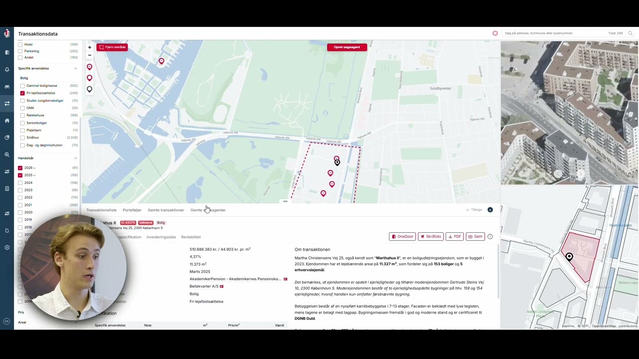Click the address search field
Image resolution: width=639 pixels, height=359 pixels.
point(554,33)
